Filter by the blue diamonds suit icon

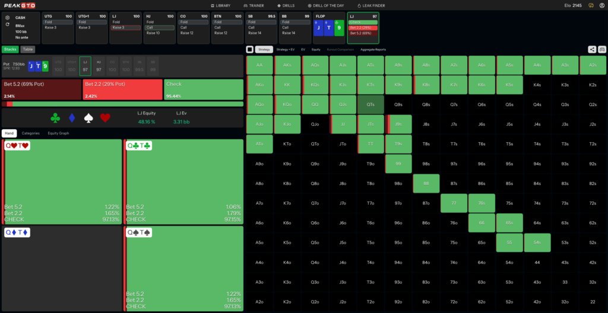72,118
